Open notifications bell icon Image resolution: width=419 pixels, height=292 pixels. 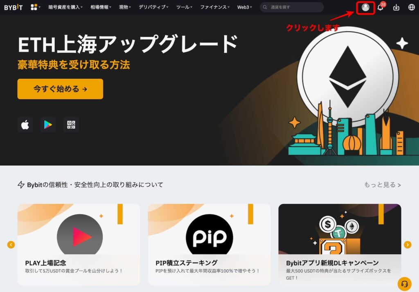click(x=380, y=7)
